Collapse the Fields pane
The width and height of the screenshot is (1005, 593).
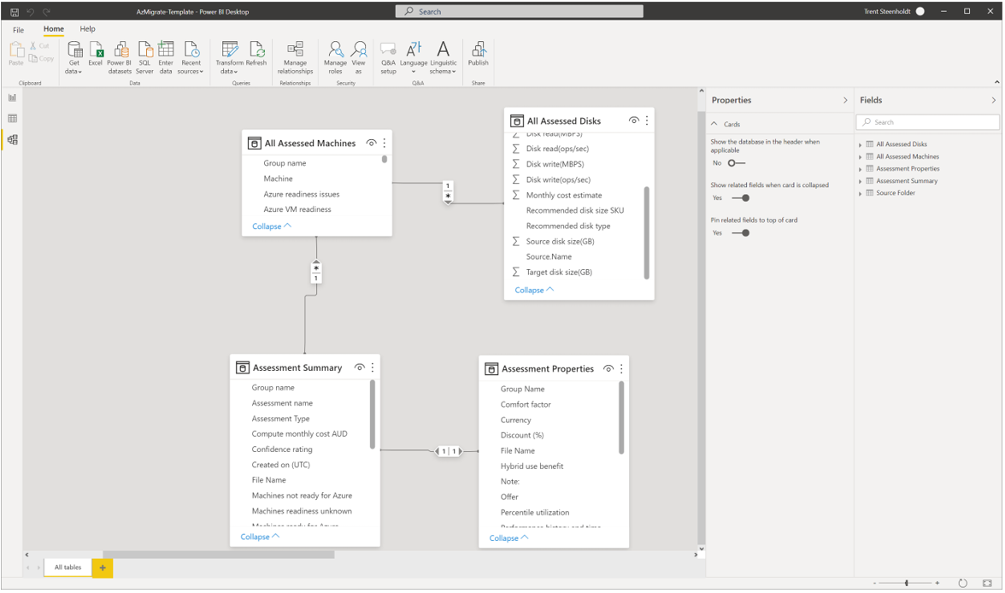(993, 100)
